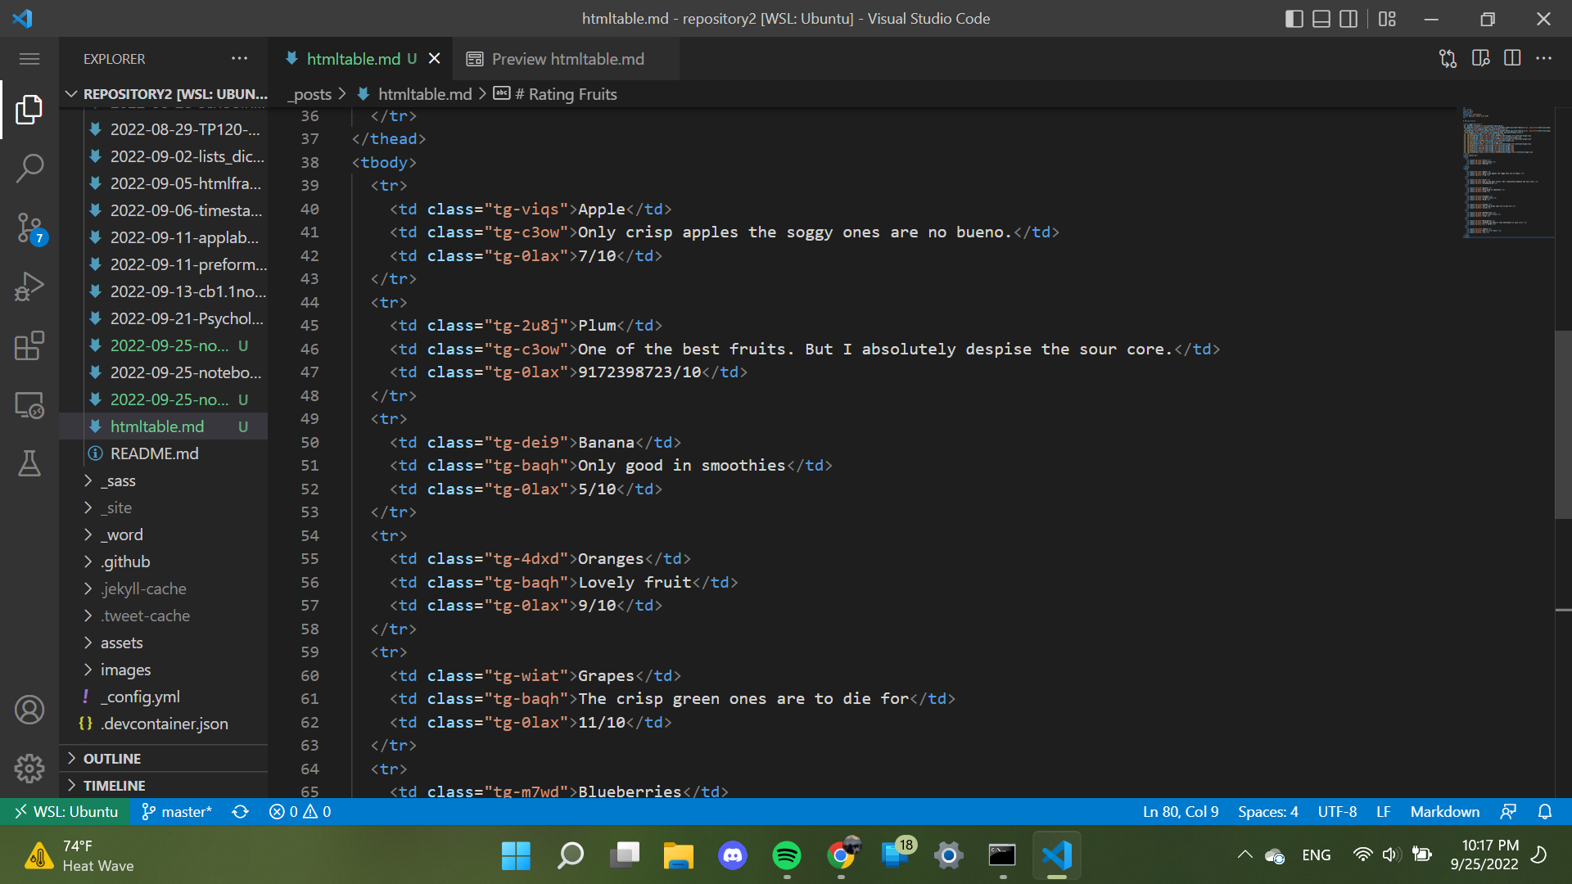This screenshot has width=1572, height=884.
Task: Toggle the bottom panel layout icon
Action: coord(1321,19)
